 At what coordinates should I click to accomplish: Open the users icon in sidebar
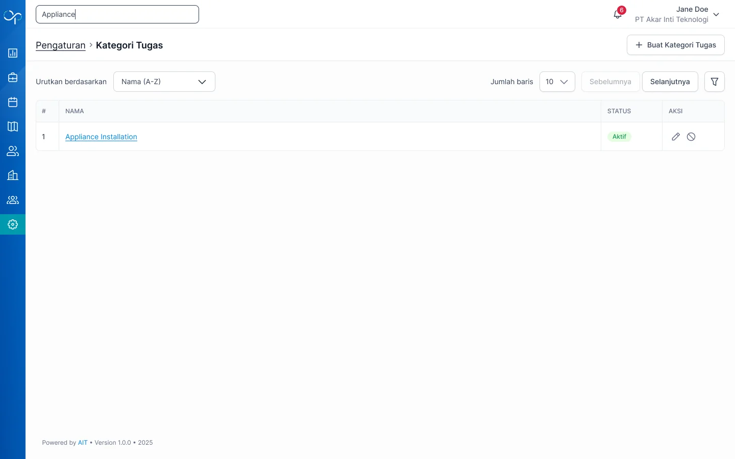[x=13, y=151]
